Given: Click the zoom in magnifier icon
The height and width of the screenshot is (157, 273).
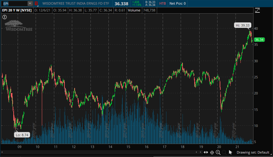Looking at the screenshot, I should [218, 152].
